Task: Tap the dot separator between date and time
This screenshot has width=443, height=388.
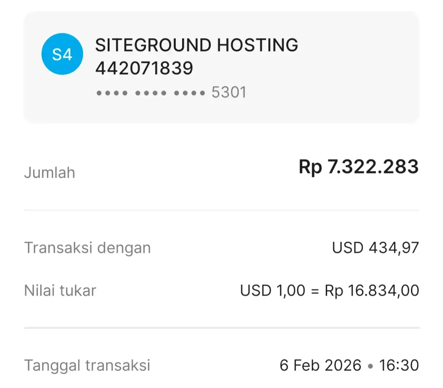Action: click(370, 366)
